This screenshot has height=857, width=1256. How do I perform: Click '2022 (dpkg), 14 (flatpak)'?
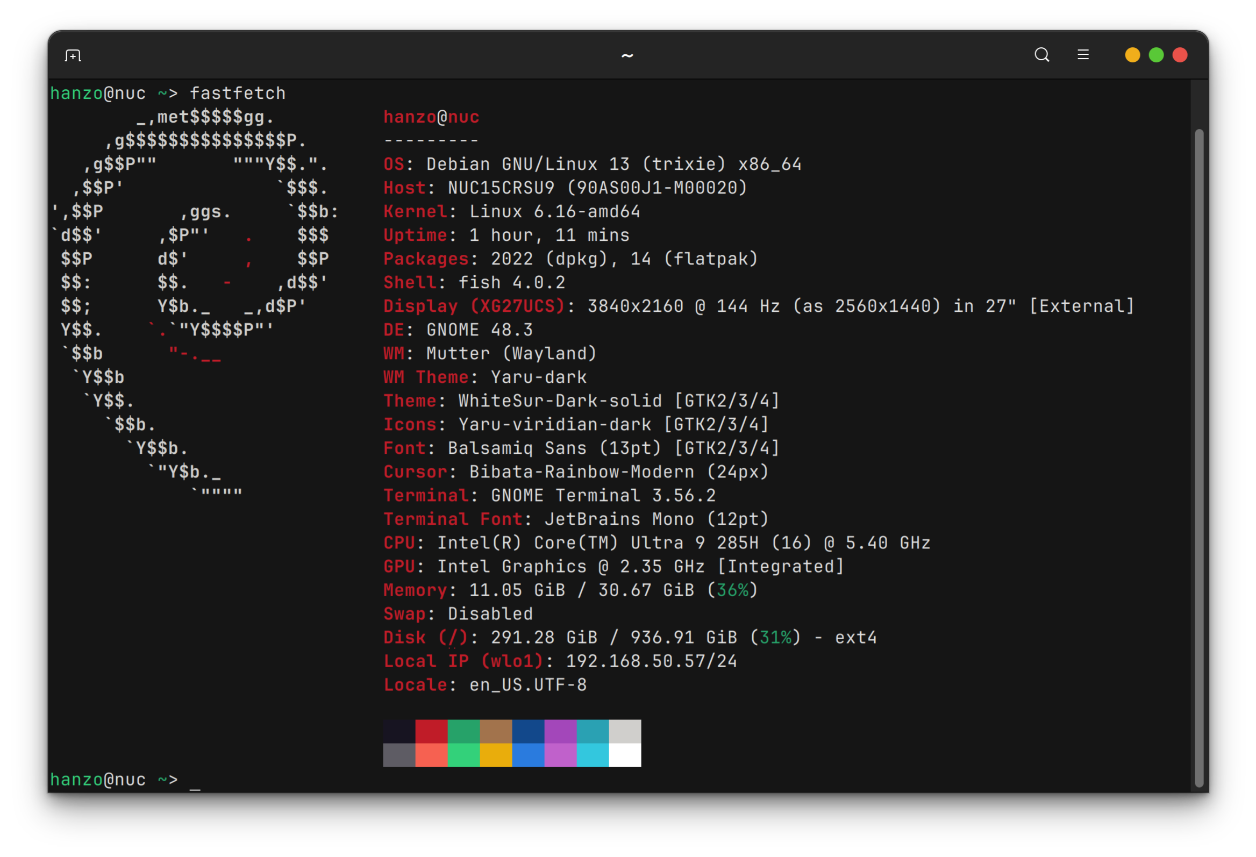[x=624, y=259]
